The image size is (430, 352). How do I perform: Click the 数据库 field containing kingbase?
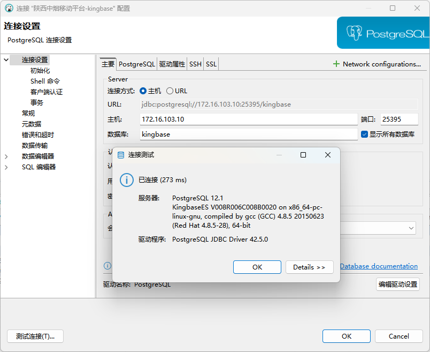(x=249, y=134)
